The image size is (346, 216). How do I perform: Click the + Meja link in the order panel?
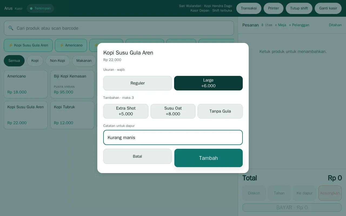point(280,25)
